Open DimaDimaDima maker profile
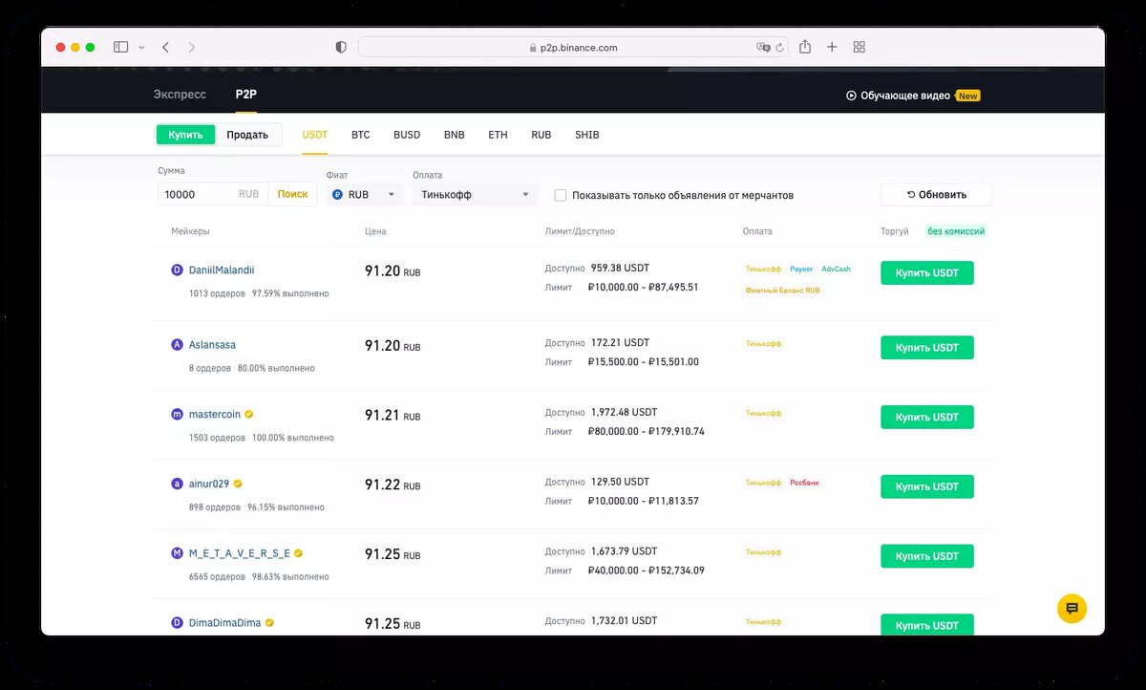This screenshot has height=690, width=1146. tap(224, 623)
